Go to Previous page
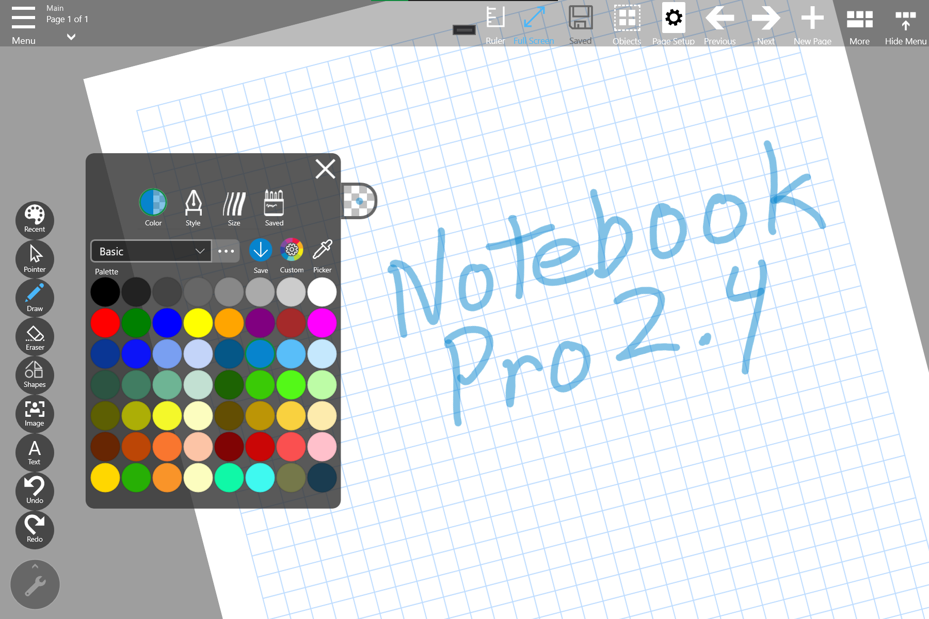Image resolution: width=929 pixels, height=619 pixels. coord(720,24)
